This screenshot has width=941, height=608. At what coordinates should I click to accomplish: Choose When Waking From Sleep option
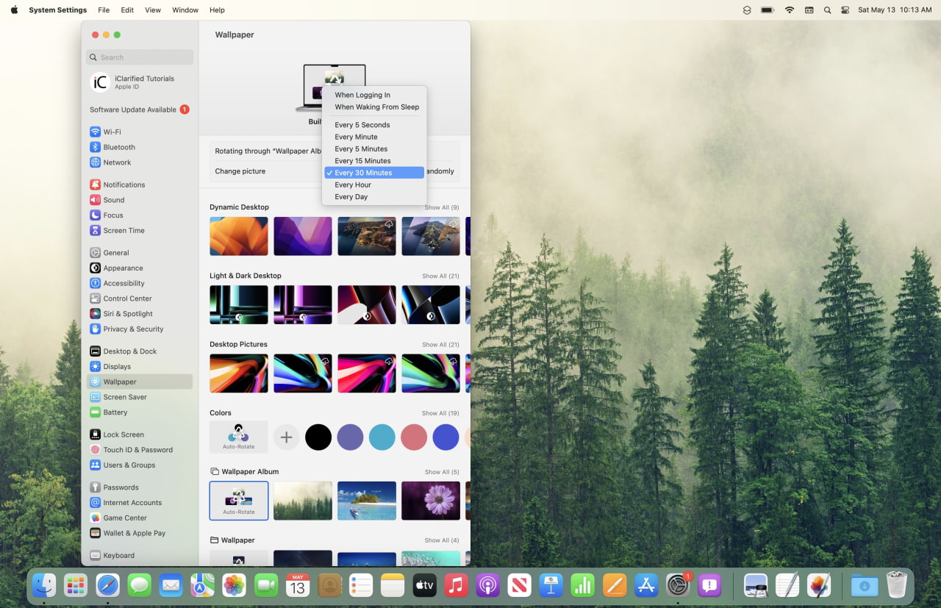pyautogui.click(x=376, y=107)
